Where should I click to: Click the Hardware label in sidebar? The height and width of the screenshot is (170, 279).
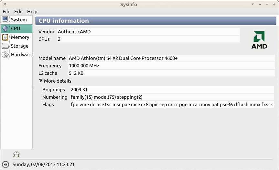tap(22, 55)
